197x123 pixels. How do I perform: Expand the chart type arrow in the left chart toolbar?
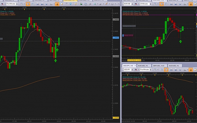(x=24, y=4)
